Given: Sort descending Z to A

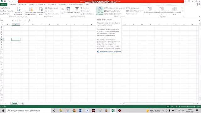Looking at the screenshot, I should pyautogui.click(x=62, y=13).
